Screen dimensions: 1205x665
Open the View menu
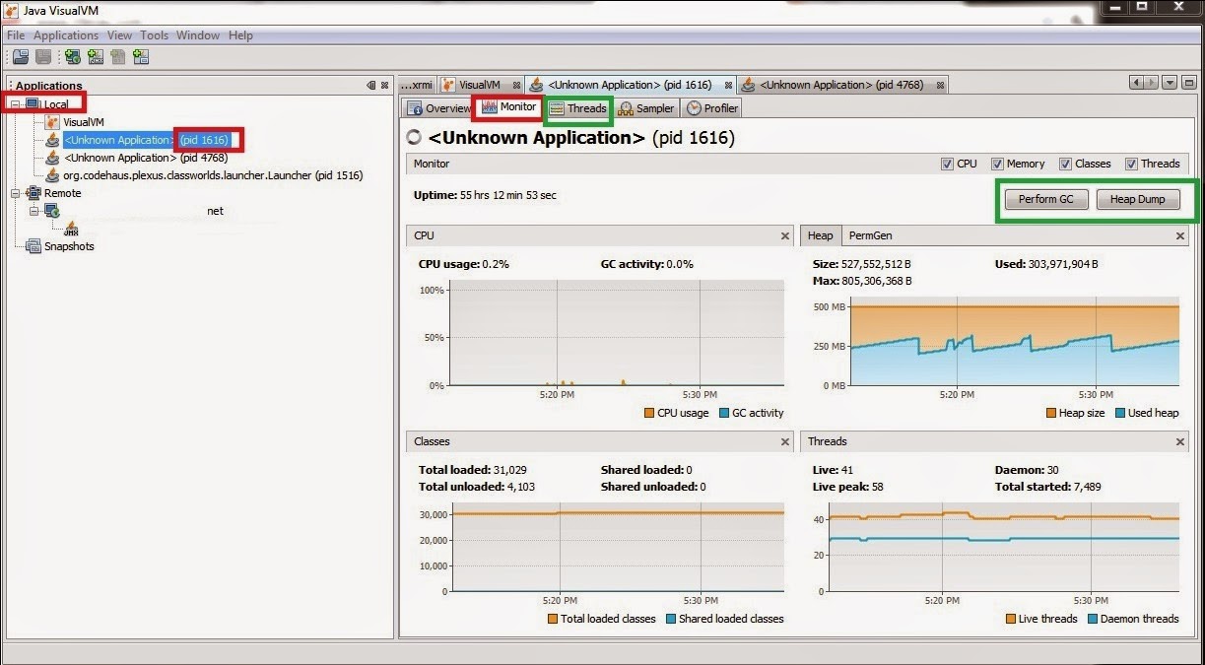119,35
